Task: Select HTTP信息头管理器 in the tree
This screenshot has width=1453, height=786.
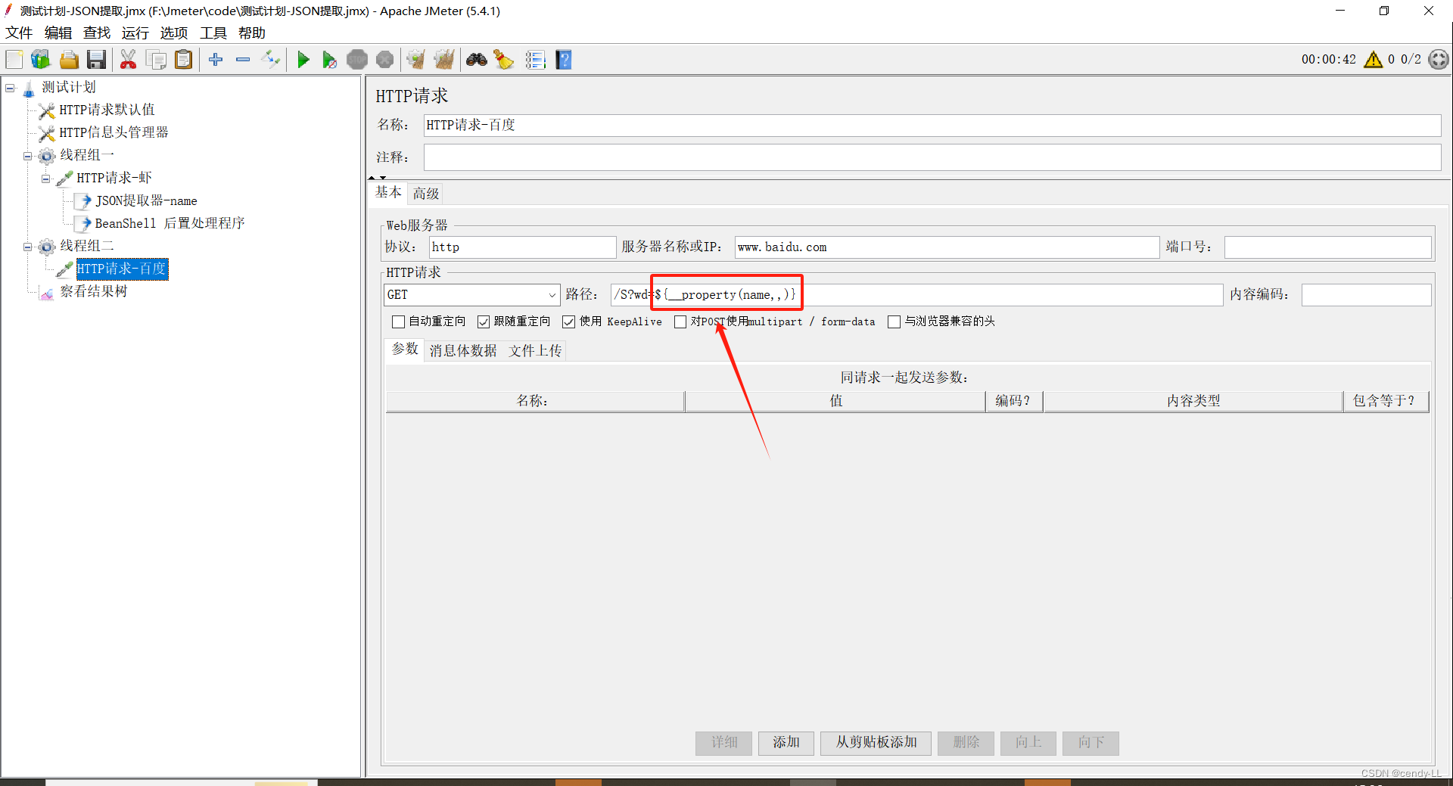Action: [x=114, y=133]
